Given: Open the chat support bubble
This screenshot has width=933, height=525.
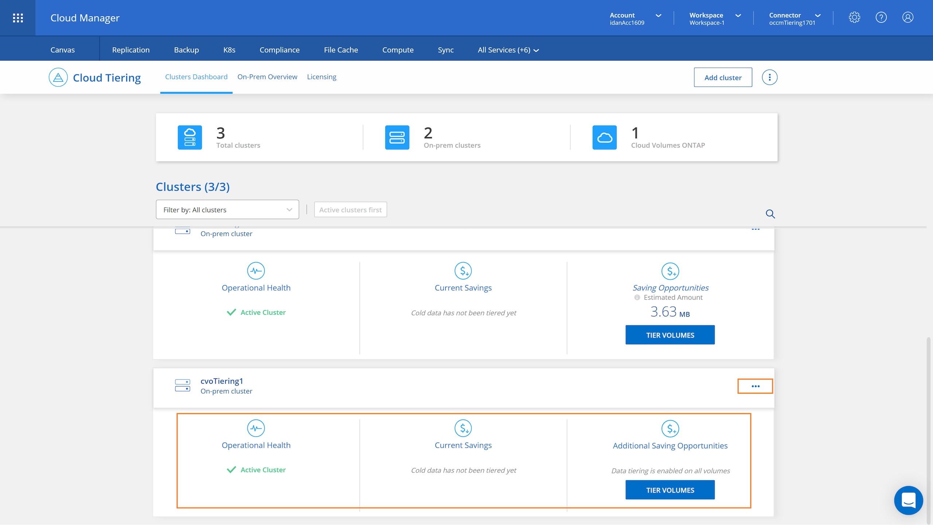Looking at the screenshot, I should point(908,500).
